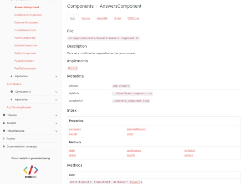Screen dimensions: 246x184
Task: Follow the OnInit implements link
Action: tap(72, 68)
